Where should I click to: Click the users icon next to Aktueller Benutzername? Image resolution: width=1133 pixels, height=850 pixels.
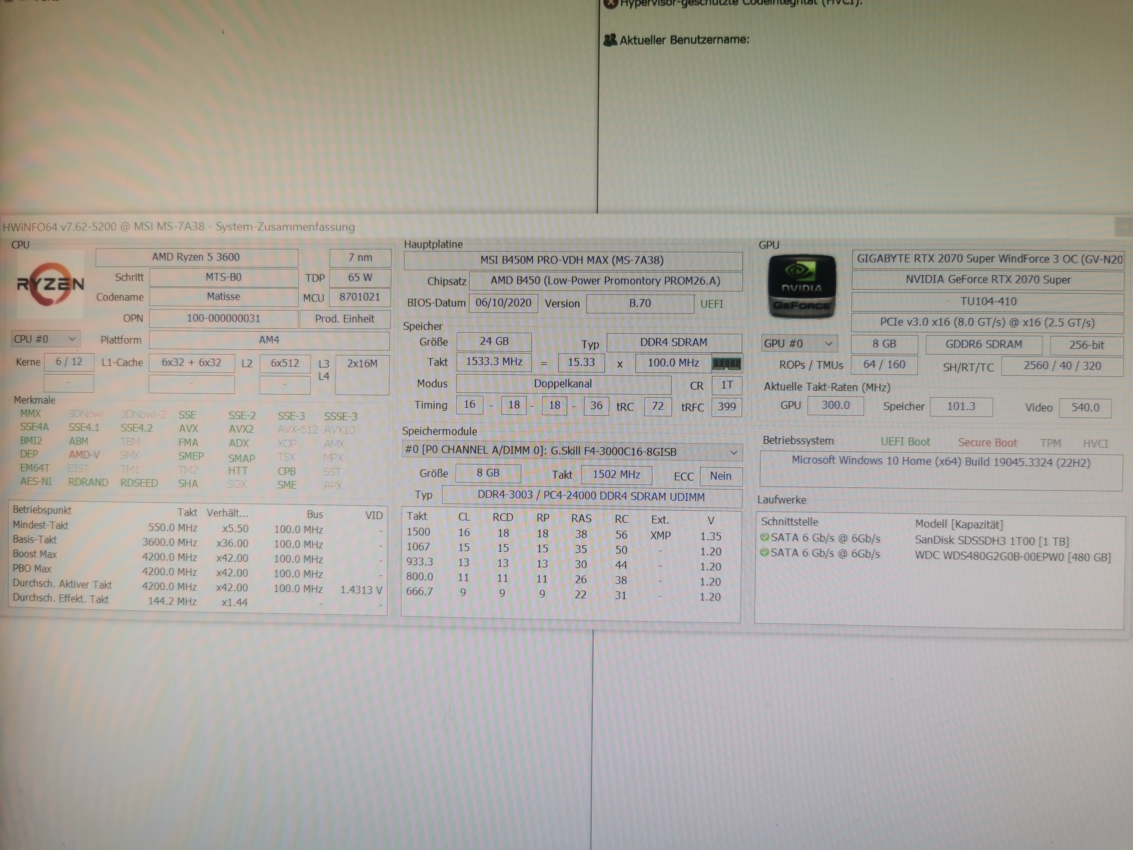[610, 39]
